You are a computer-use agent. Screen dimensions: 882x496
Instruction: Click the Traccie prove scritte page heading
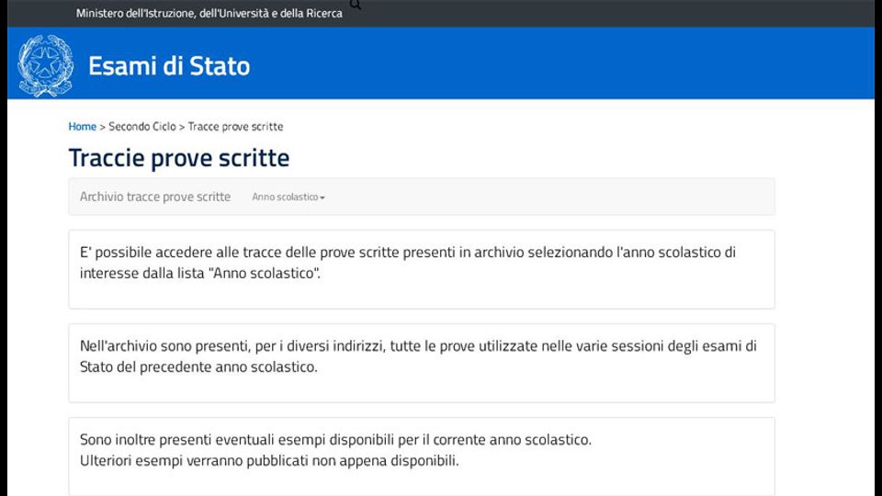coord(179,157)
